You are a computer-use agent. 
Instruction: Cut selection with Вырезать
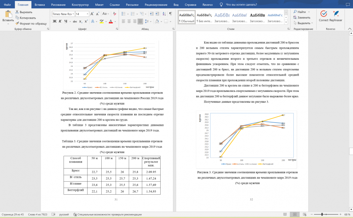click(24, 12)
